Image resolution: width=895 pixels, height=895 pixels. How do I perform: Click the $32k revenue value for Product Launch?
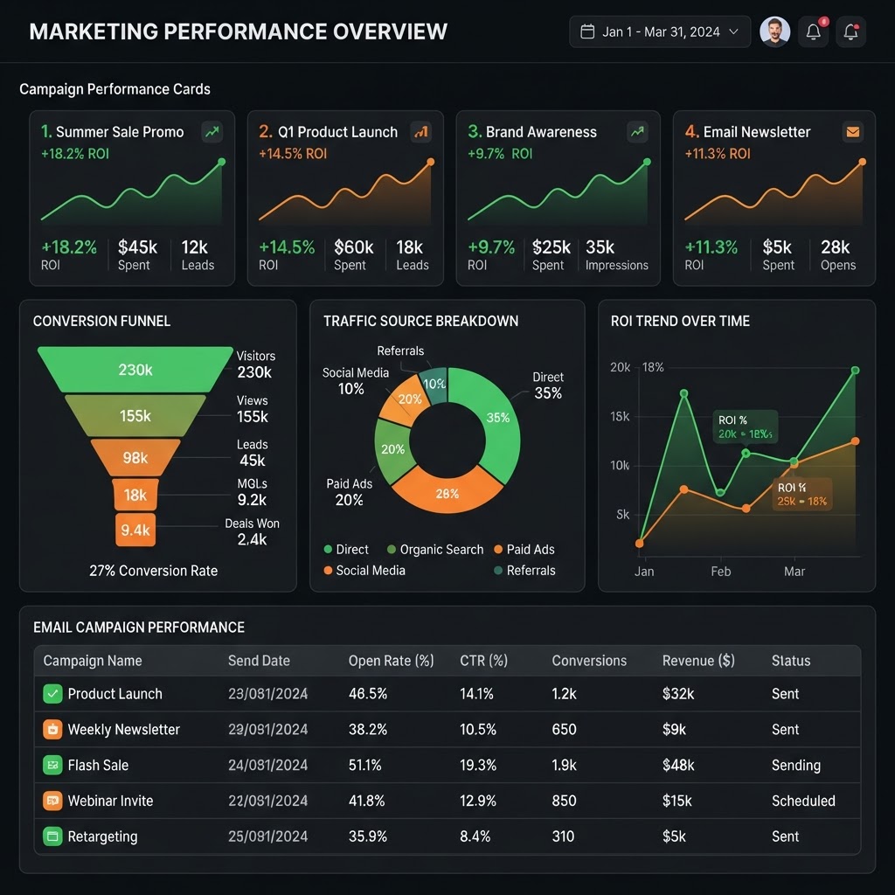(x=678, y=693)
